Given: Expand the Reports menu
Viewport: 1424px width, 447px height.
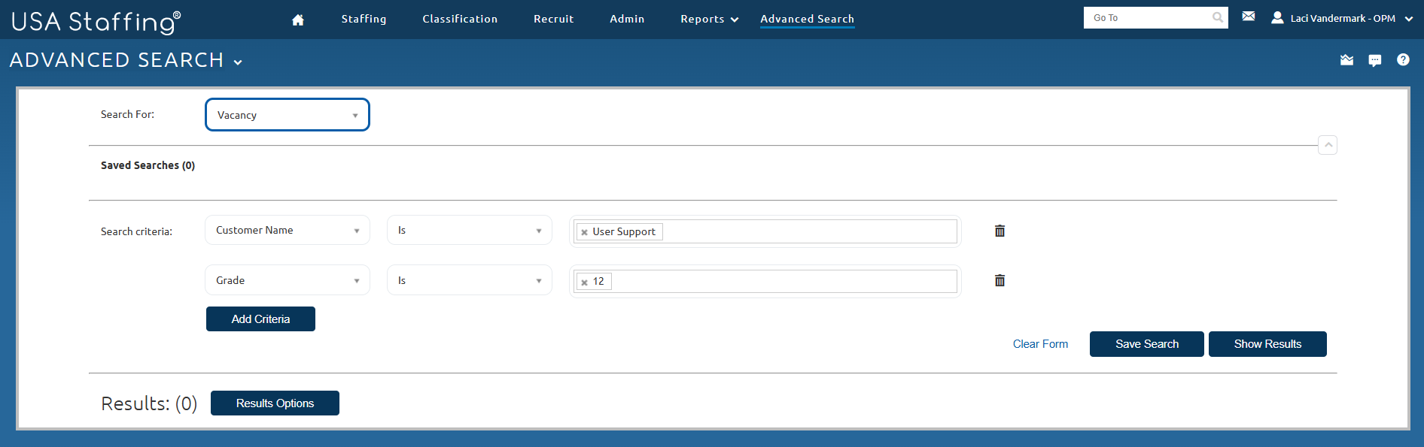Looking at the screenshot, I should (x=709, y=19).
